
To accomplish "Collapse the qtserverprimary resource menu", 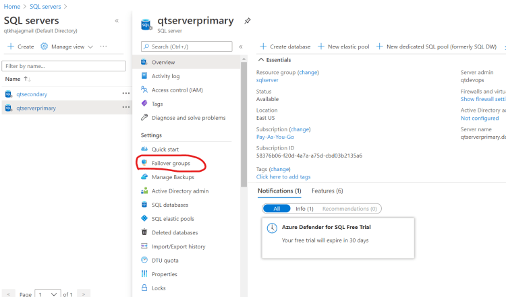I will coord(240,46).
